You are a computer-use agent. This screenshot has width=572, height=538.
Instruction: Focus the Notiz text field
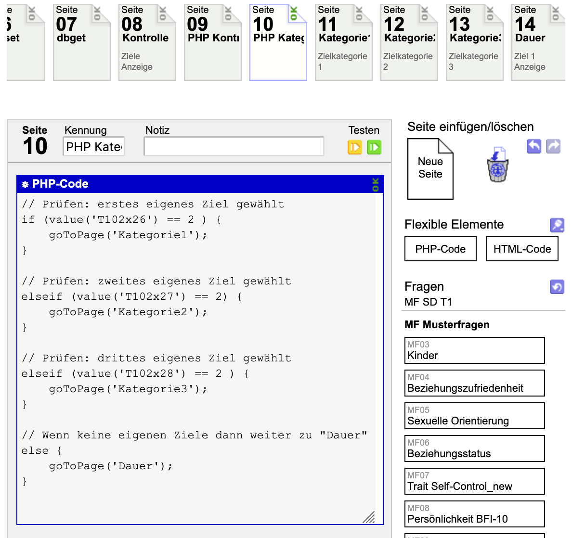(234, 147)
